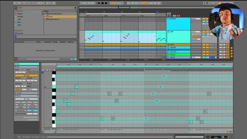The height and width of the screenshot is (139, 247).
Task: Open the scale name dropdown (Minor)
Action: (x=33, y=89)
